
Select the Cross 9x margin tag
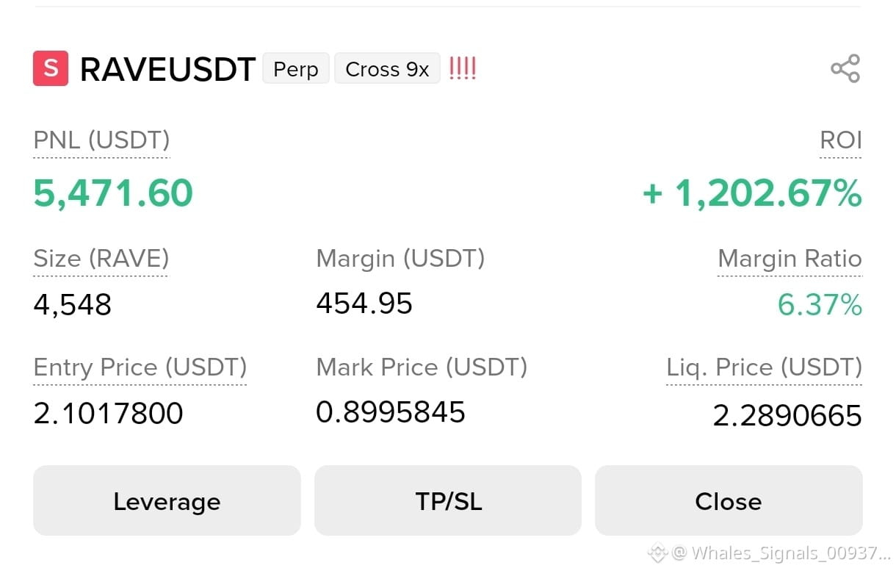[x=387, y=69]
